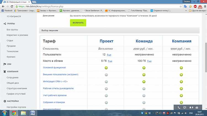Select Все группы in the sidebar
207x116 pixels.
[12, 30]
